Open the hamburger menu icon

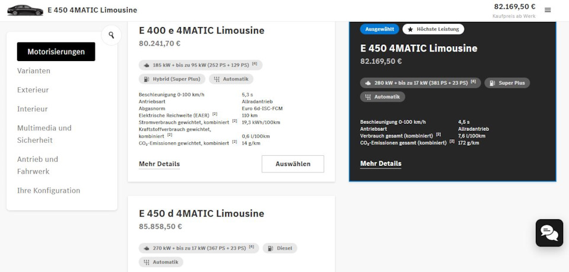click(548, 10)
